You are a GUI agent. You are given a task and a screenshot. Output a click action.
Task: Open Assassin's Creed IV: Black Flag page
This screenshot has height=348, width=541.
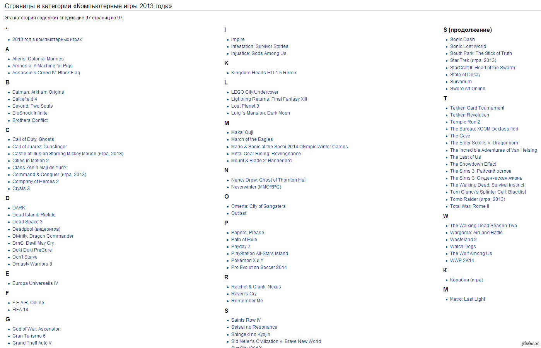[x=46, y=73]
